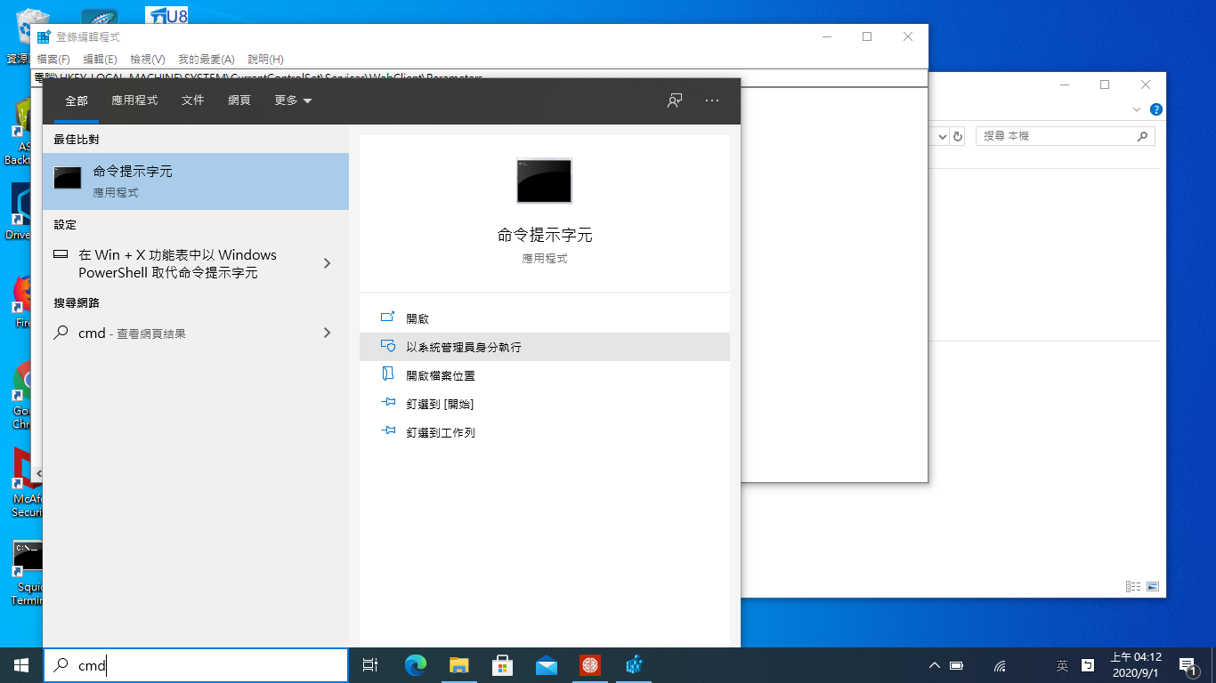Open Microsoft Store from the taskbar

point(502,664)
